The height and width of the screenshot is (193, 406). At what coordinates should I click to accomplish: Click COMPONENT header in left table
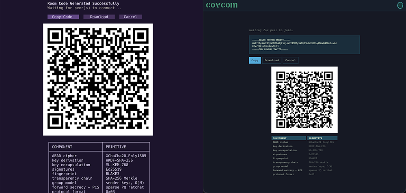(x=62, y=147)
